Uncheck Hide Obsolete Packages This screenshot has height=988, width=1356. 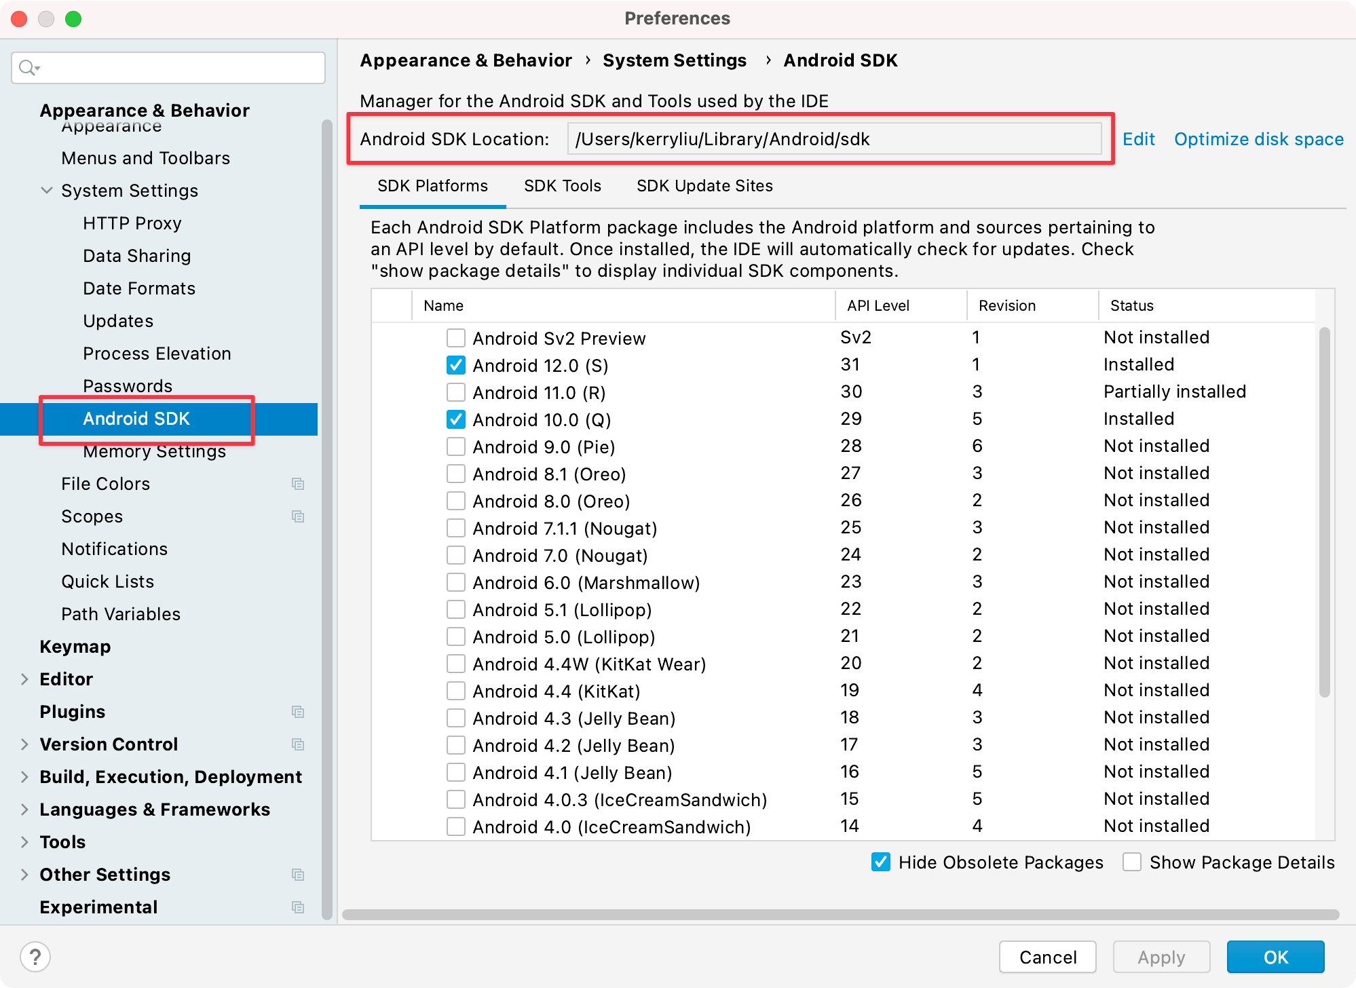(x=881, y=862)
